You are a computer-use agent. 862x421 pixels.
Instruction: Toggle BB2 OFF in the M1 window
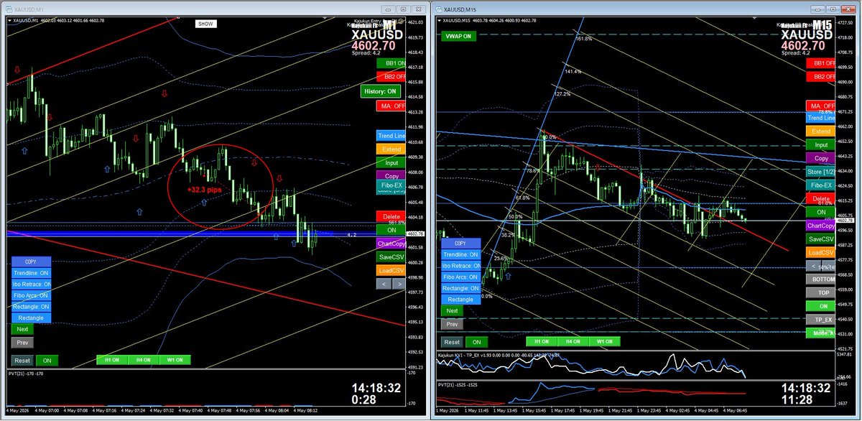[391, 75]
